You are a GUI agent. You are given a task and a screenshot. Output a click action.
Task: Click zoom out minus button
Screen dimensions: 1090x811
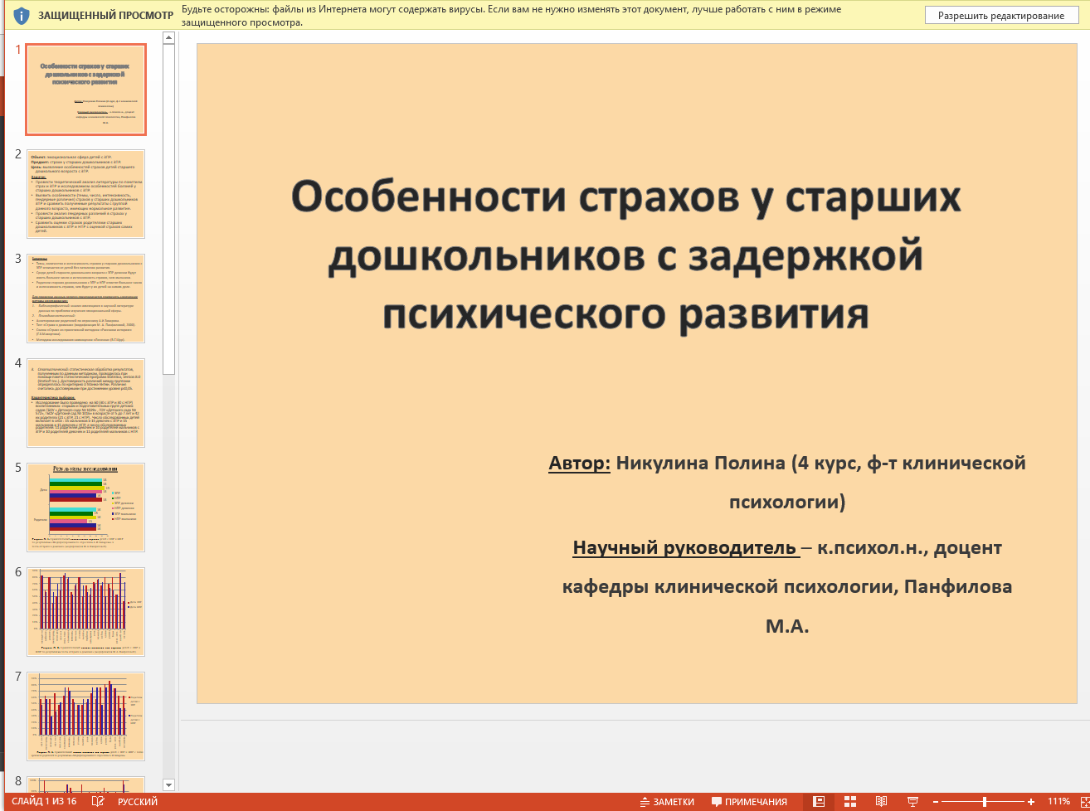936,802
